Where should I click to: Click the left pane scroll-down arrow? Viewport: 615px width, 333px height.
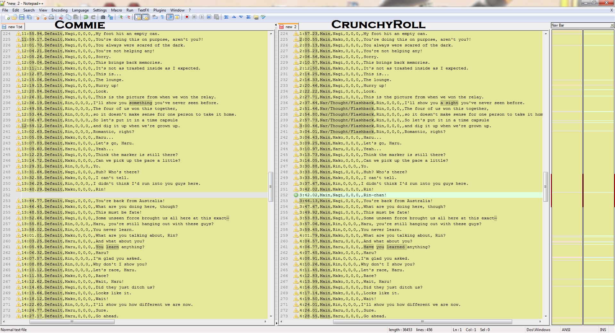(x=271, y=316)
